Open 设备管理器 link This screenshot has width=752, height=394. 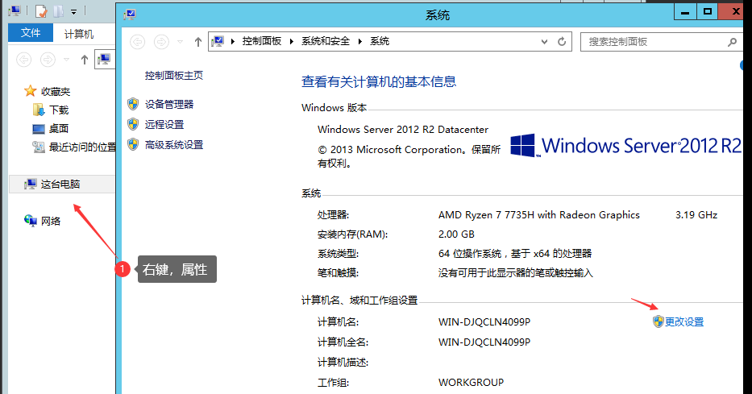click(x=169, y=105)
